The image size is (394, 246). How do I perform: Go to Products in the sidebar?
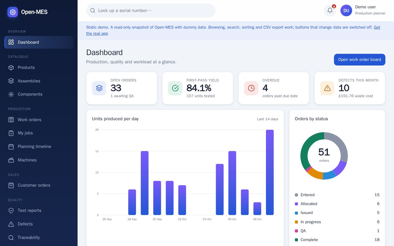pyautogui.click(x=39, y=67)
